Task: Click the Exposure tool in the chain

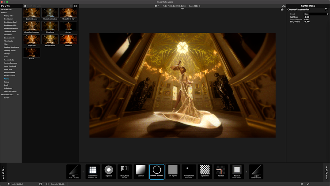Action: pos(109,171)
